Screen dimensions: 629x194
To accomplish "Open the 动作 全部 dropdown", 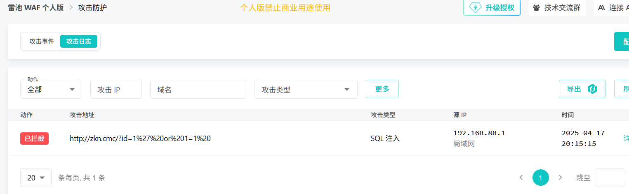I will [x=51, y=89].
